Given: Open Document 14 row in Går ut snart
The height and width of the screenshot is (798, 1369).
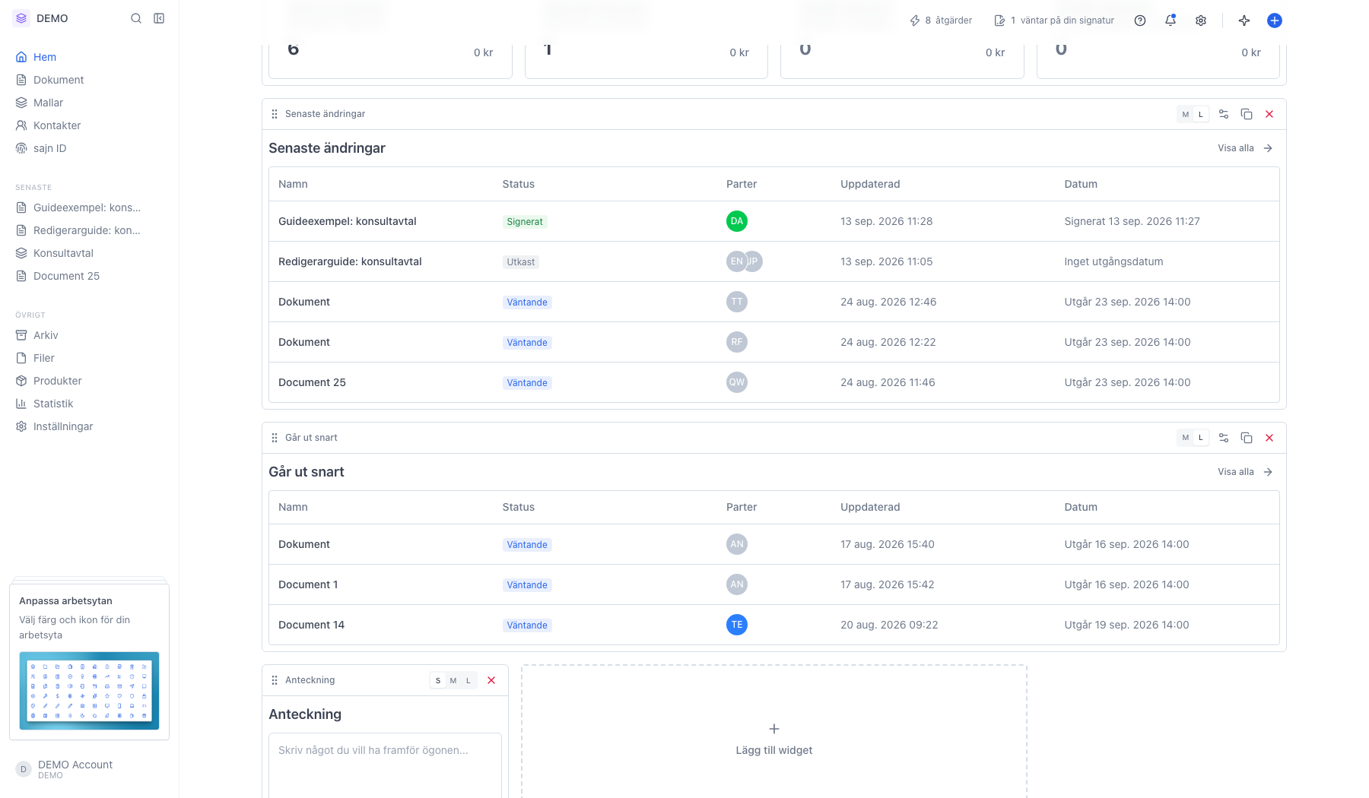Looking at the screenshot, I should coord(774,625).
